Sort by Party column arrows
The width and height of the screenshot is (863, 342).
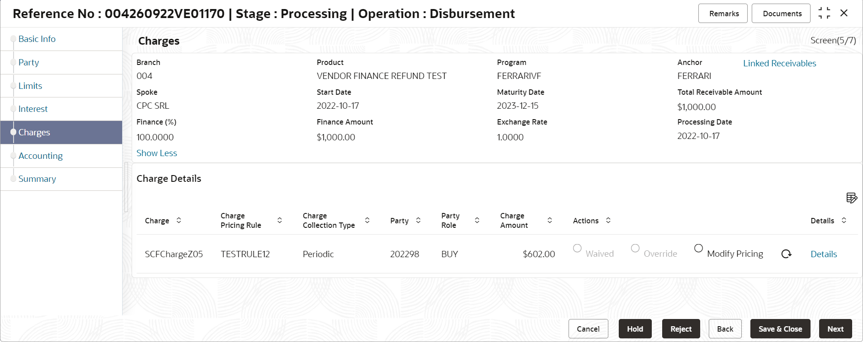pos(418,220)
